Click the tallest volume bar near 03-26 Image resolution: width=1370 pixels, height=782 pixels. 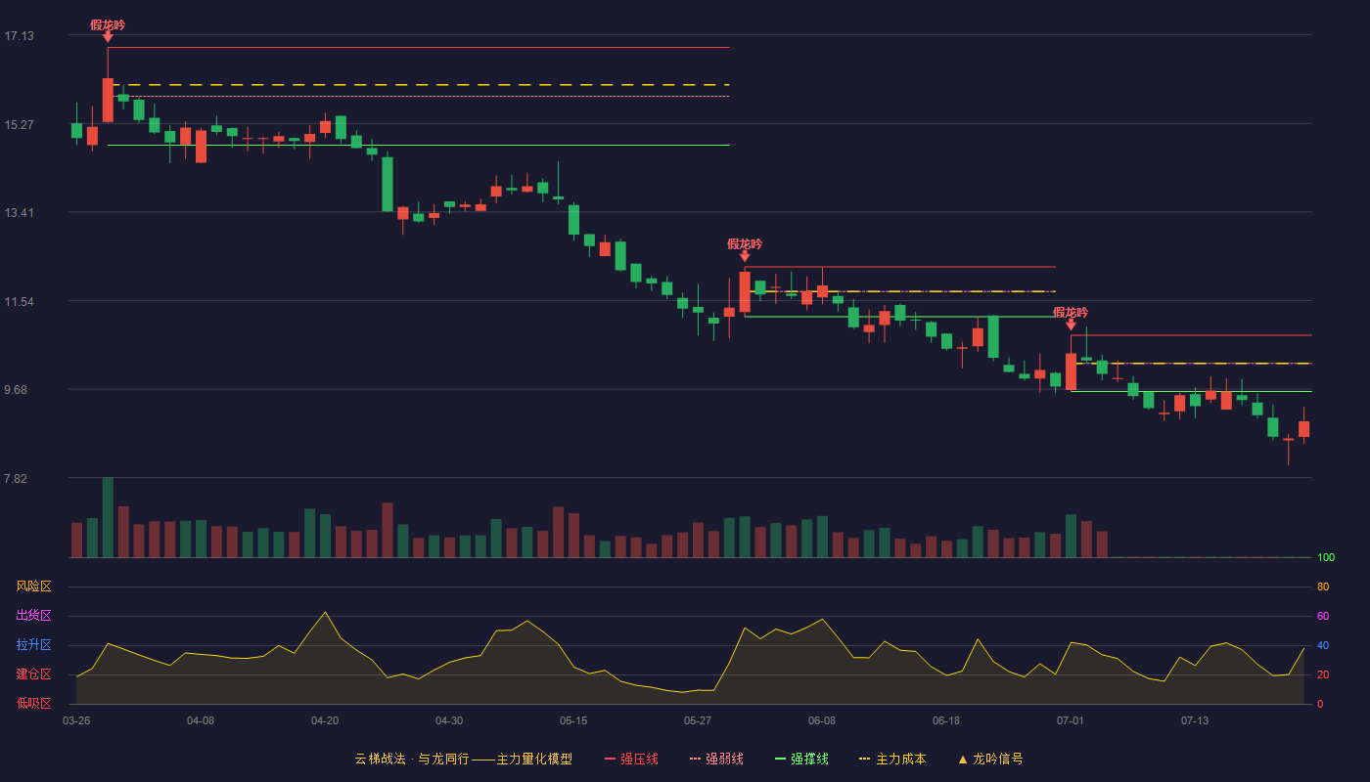tap(108, 517)
